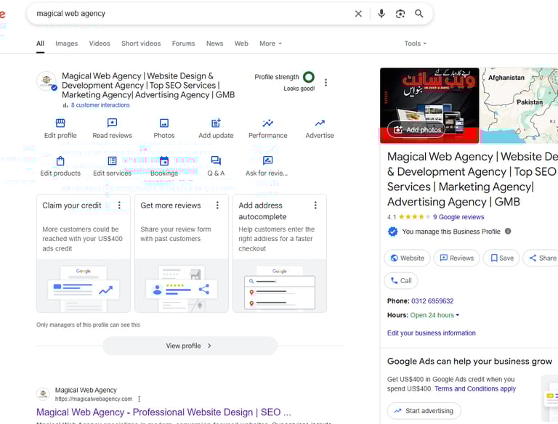Open the Advertise icon
This screenshot has width=558, height=424.
[x=320, y=123]
